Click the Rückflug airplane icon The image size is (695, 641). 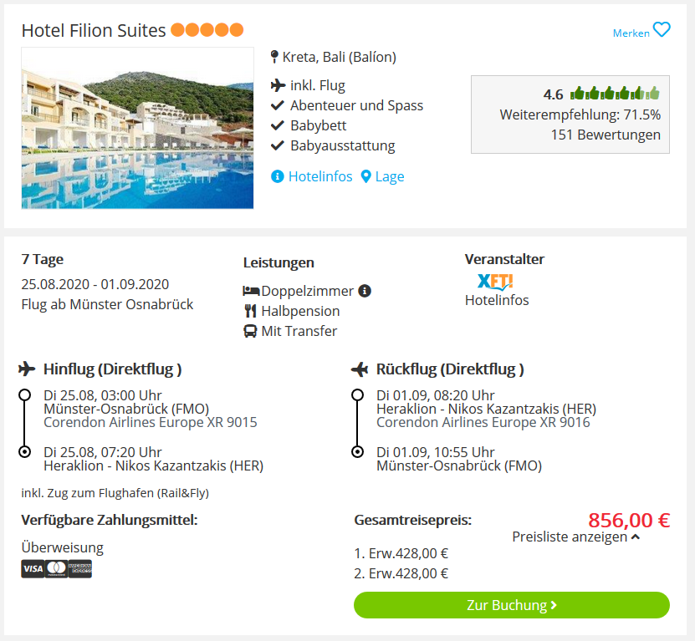(x=360, y=369)
